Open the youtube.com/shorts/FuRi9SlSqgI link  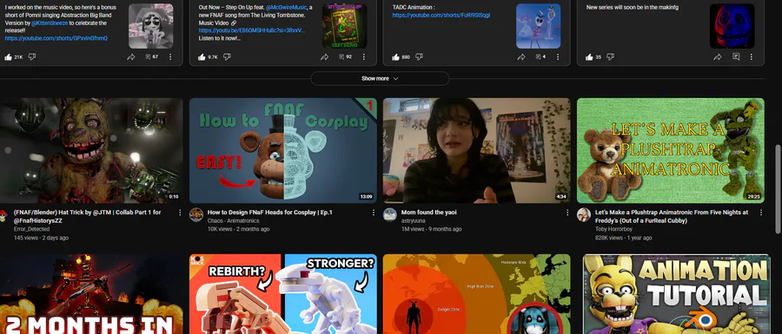[x=441, y=16]
